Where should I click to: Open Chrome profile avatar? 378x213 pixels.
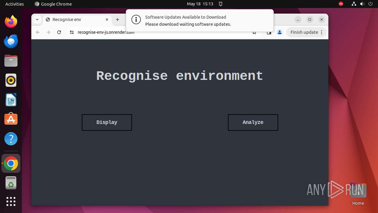pyautogui.click(x=279, y=32)
